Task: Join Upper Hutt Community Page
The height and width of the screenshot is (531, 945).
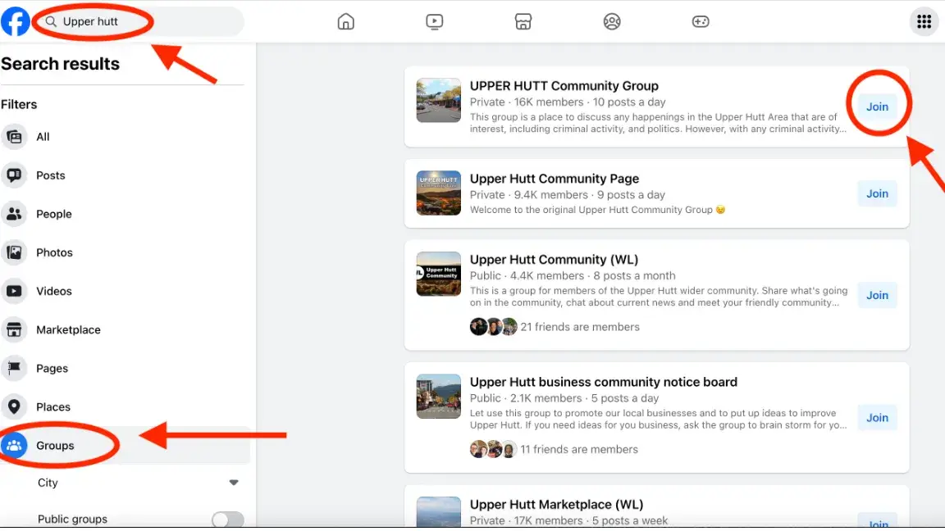Action: click(x=877, y=193)
